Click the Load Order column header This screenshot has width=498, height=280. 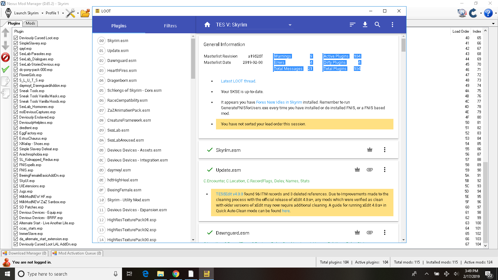[x=461, y=31]
